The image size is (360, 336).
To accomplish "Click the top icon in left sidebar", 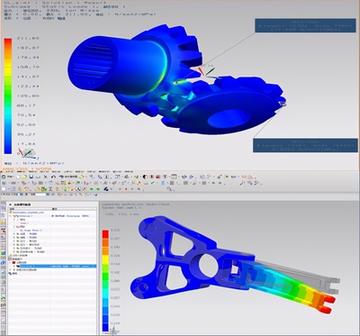I will tap(3, 207).
